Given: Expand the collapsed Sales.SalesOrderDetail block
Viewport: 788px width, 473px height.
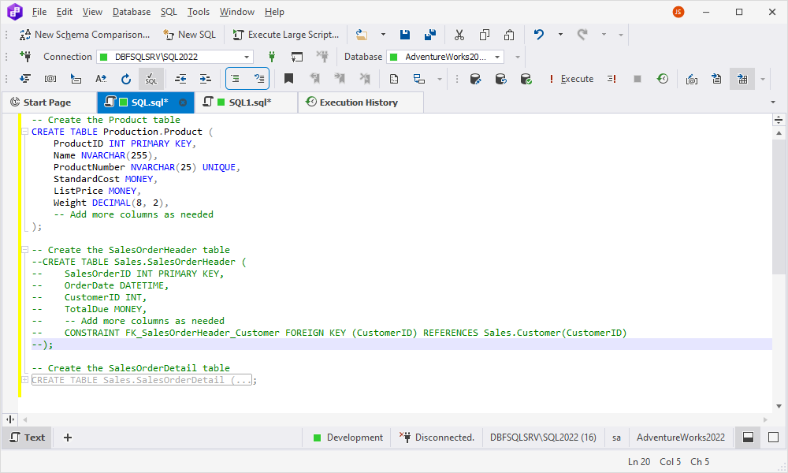Looking at the screenshot, I should [x=24, y=380].
